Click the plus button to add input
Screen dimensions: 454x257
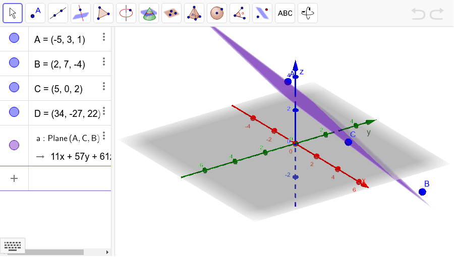(14, 178)
